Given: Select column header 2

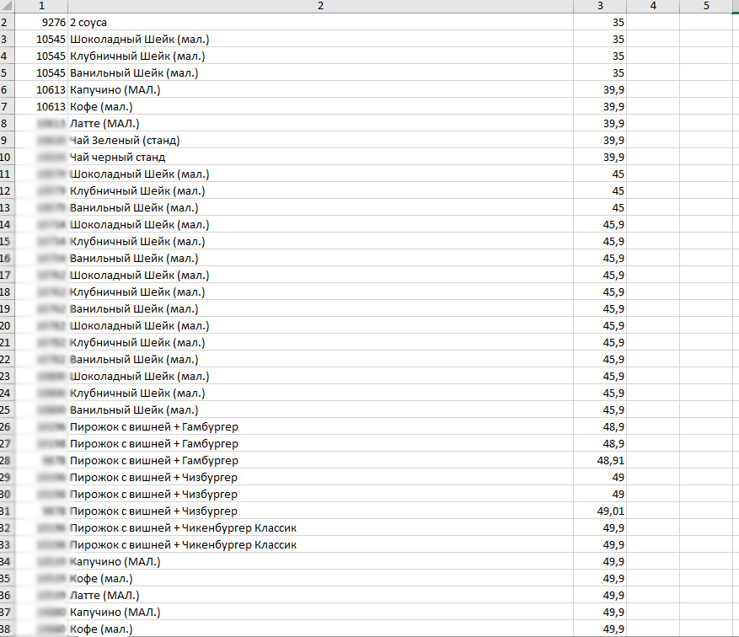Looking at the screenshot, I should [x=320, y=6].
